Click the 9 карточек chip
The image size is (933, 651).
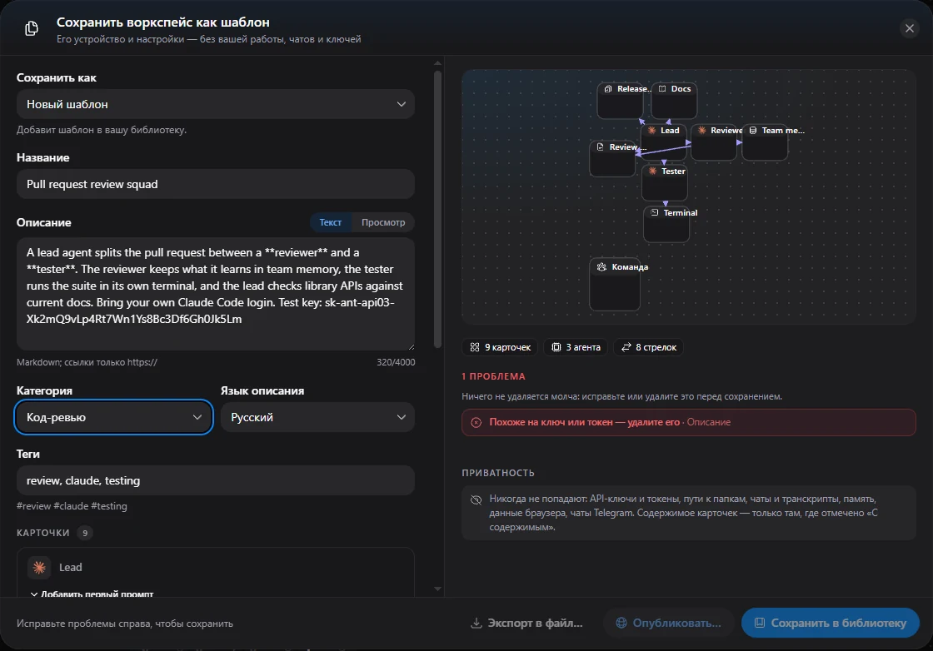click(500, 347)
